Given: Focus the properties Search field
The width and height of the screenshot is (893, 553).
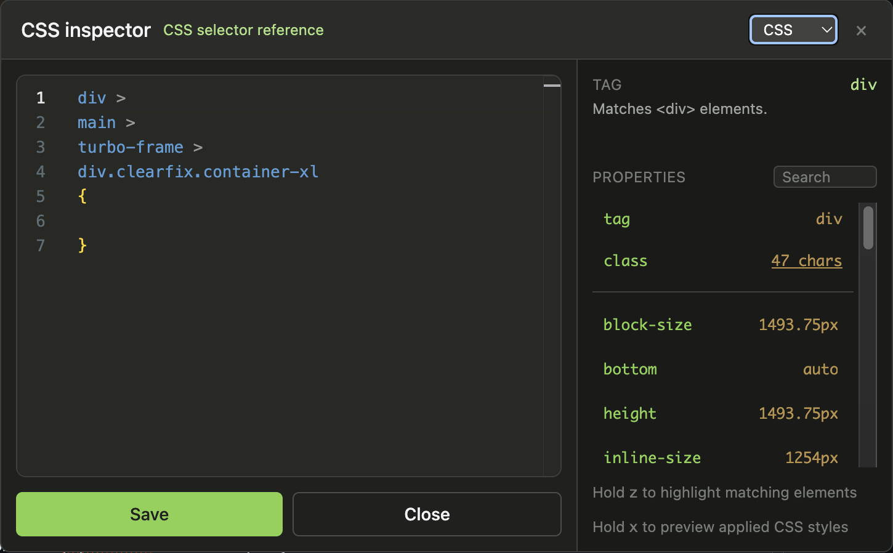Looking at the screenshot, I should [x=825, y=177].
